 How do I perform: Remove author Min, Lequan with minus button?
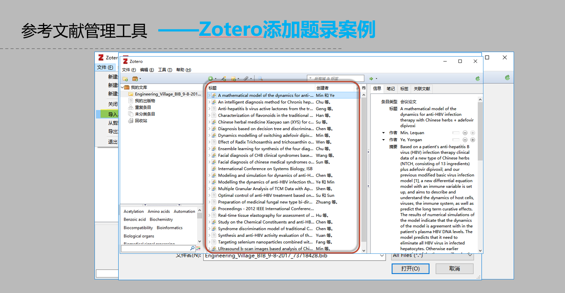coord(465,133)
